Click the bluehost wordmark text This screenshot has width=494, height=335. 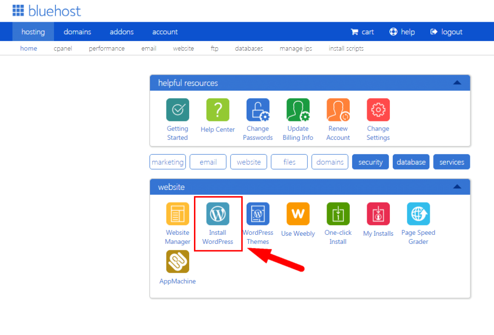[x=55, y=11]
